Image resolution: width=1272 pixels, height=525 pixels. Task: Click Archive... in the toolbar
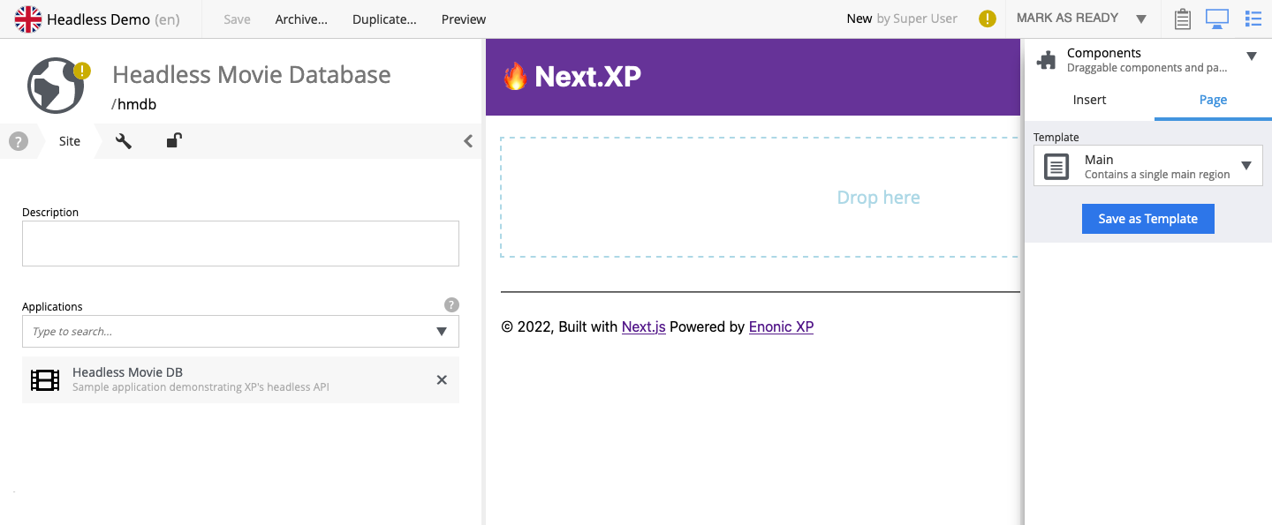(x=301, y=19)
